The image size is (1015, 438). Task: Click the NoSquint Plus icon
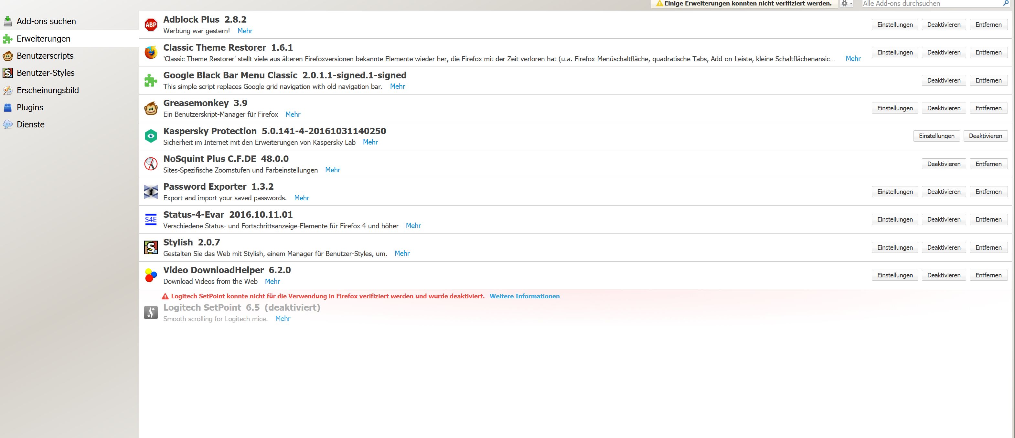pos(151,164)
